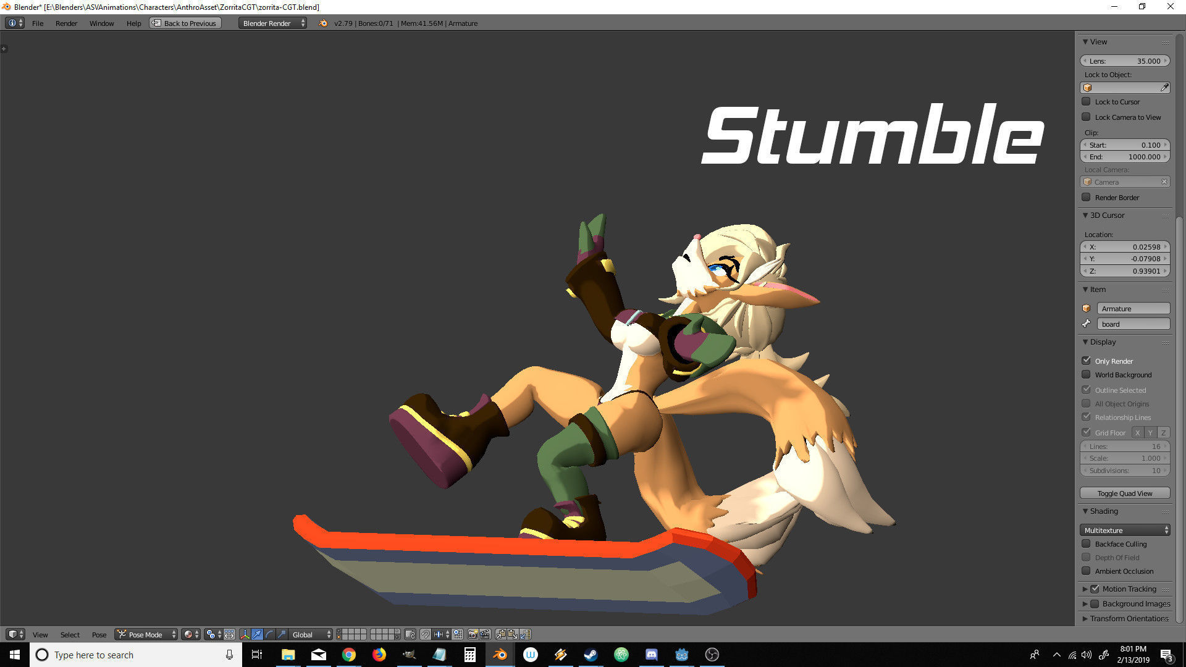Click the Blender logo in the top header
This screenshot has width=1186, height=667.
click(x=323, y=23)
